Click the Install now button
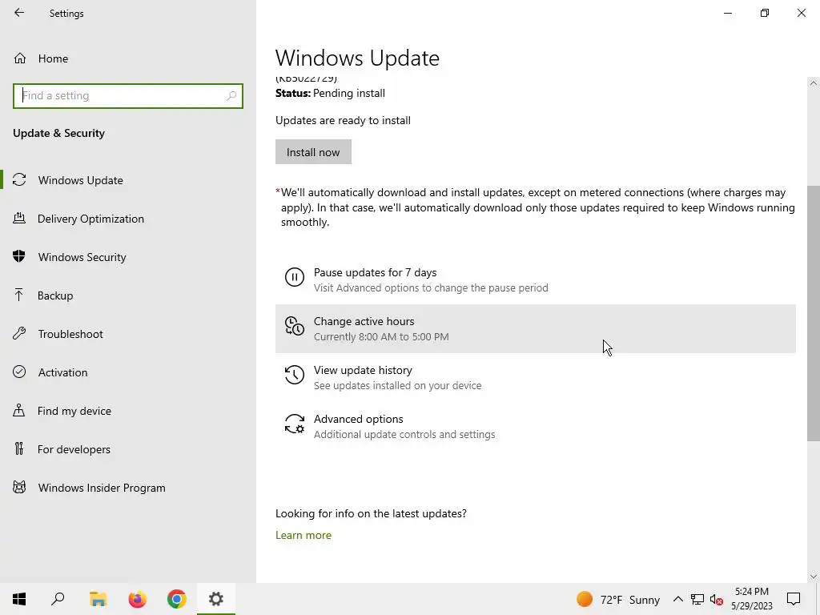 (x=313, y=151)
